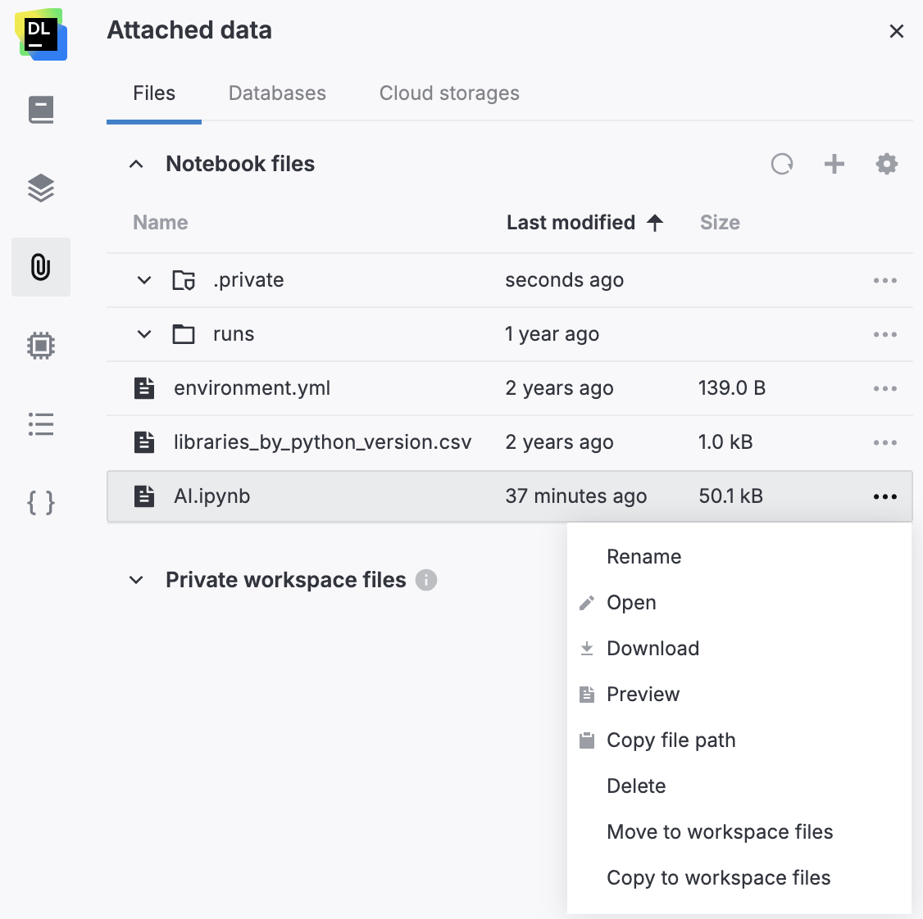Image resolution: width=923 pixels, height=919 pixels.
Task: Expand Private workspace files section
Action: (137, 580)
